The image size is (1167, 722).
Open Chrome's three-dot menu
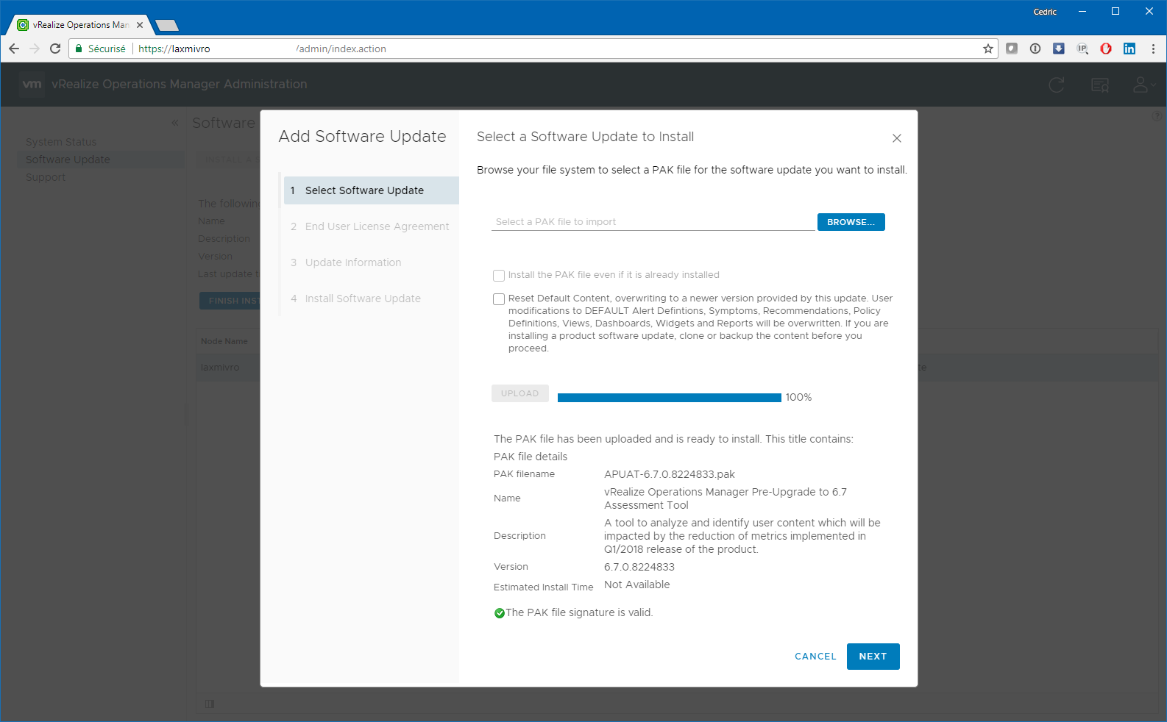[x=1153, y=49]
